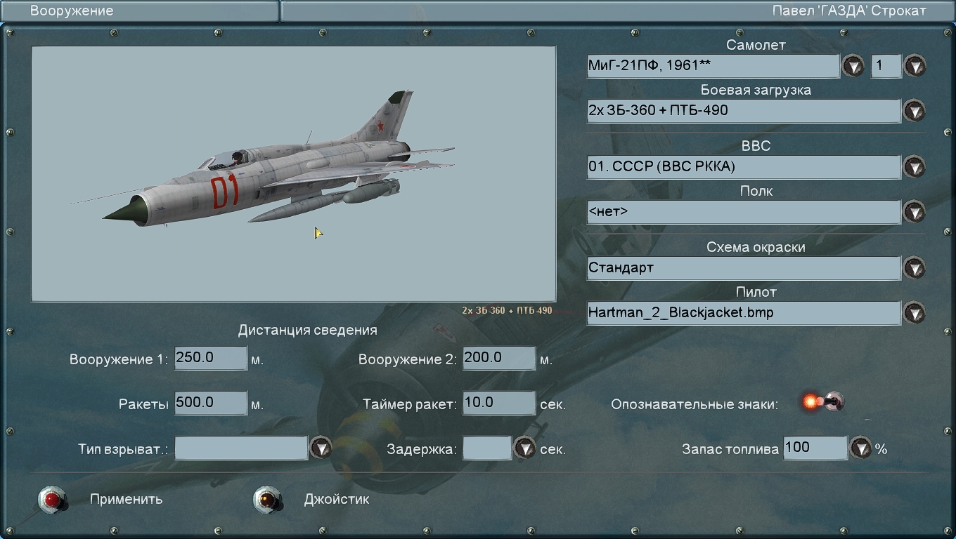Click the Вооружение 2 convergence field 200.0
Screen dimensions: 956x539
click(499, 358)
